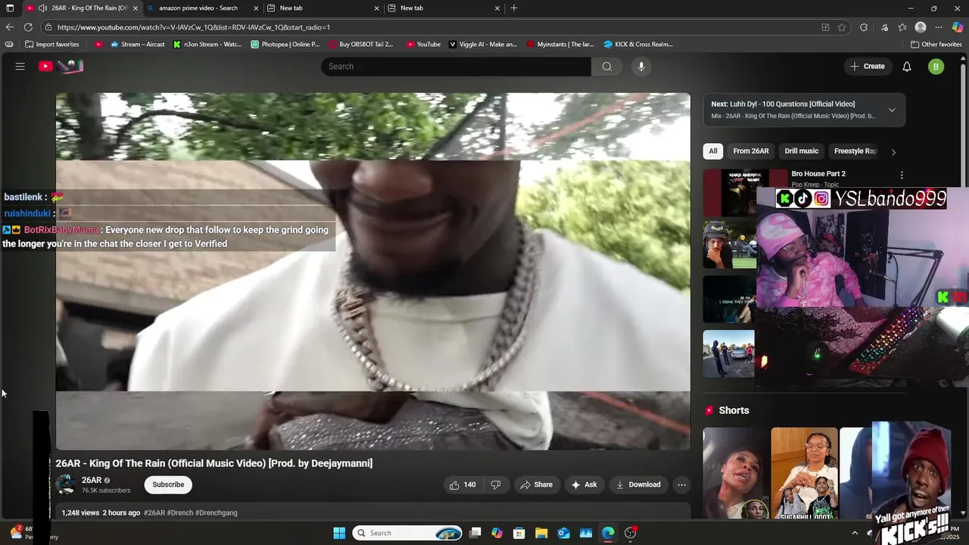
Task: Open Edge Copilot sidebar icon
Action: 958,27
